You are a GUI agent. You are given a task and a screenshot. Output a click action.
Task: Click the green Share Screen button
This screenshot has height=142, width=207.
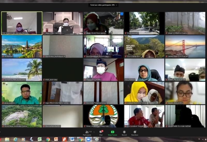click(112, 133)
